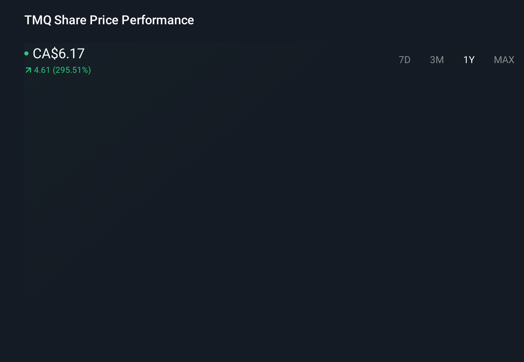
Task: Click the 4.61 price change value
Action: [x=42, y=70]
